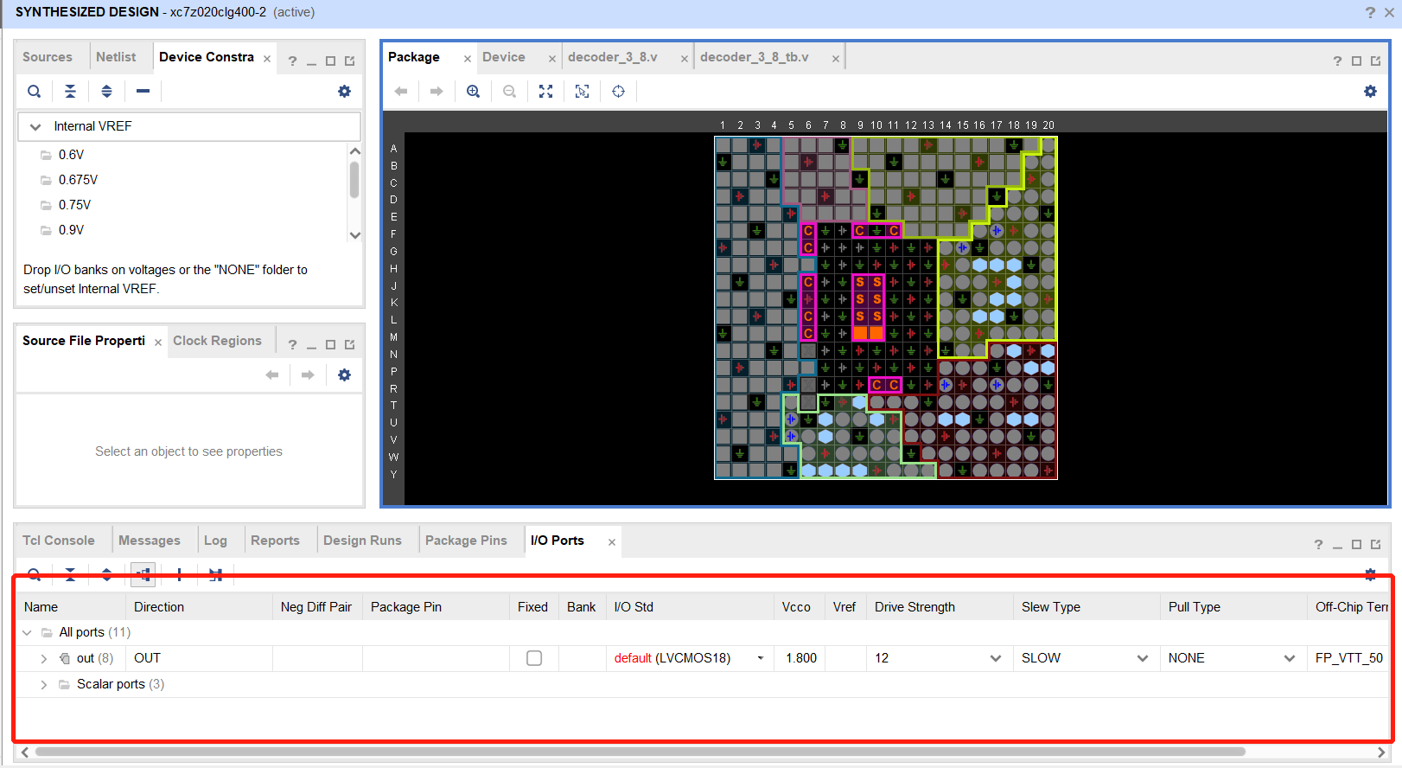This screenshot has width=1402, height=768.
Task: Open the Device tab
Action: [504, 57]
